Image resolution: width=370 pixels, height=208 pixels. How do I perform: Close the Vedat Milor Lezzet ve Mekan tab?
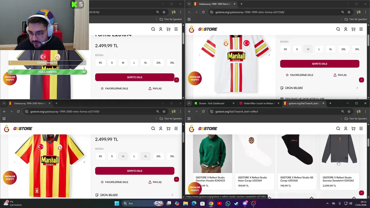(x=278, y=103)
